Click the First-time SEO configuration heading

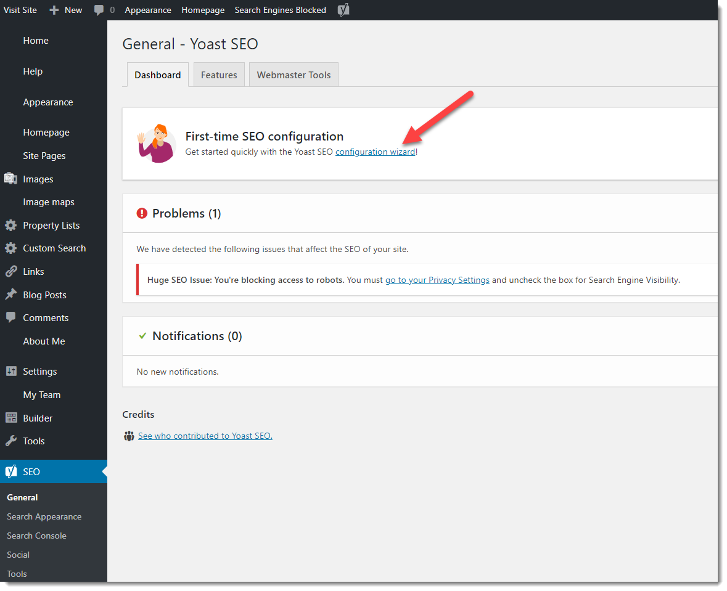coord(265,136)
